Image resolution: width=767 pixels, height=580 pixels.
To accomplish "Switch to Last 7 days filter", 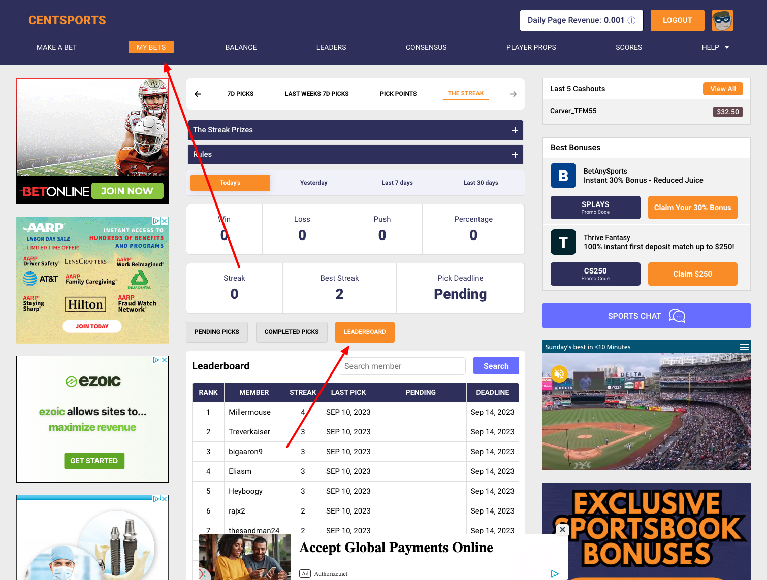I will tap(397, 183).
